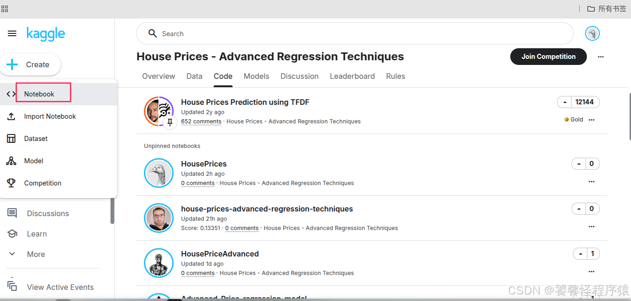
Task: Switch to the Leaderboard tab
Action: (352, 76)
